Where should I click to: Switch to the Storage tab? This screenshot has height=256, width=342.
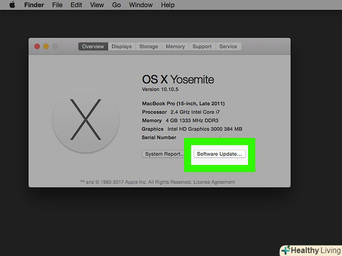tap(148, 46)
